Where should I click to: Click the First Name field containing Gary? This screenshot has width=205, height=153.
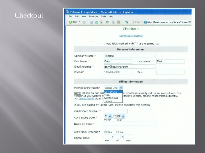118,61
